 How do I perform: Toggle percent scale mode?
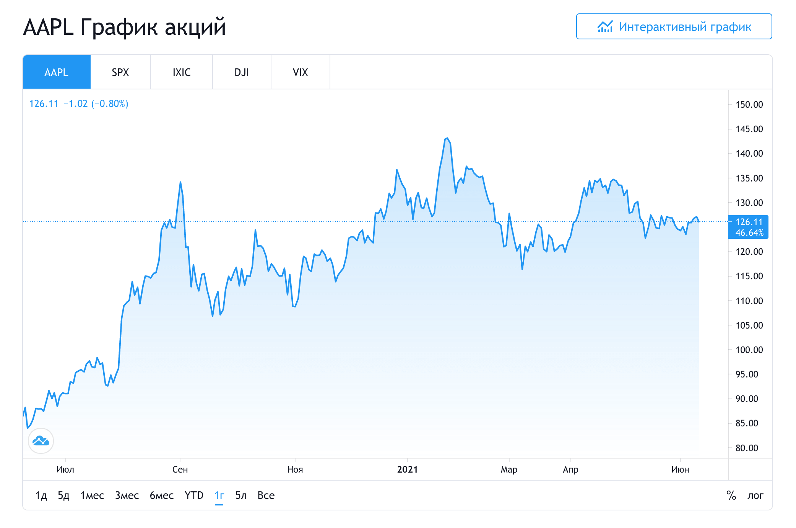click(731, 496)
